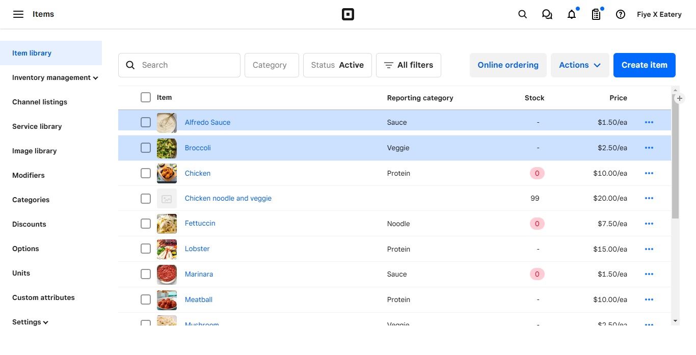
Task: Open the Chicken noodle and veggie item
Action: click(x=228, y=198)
